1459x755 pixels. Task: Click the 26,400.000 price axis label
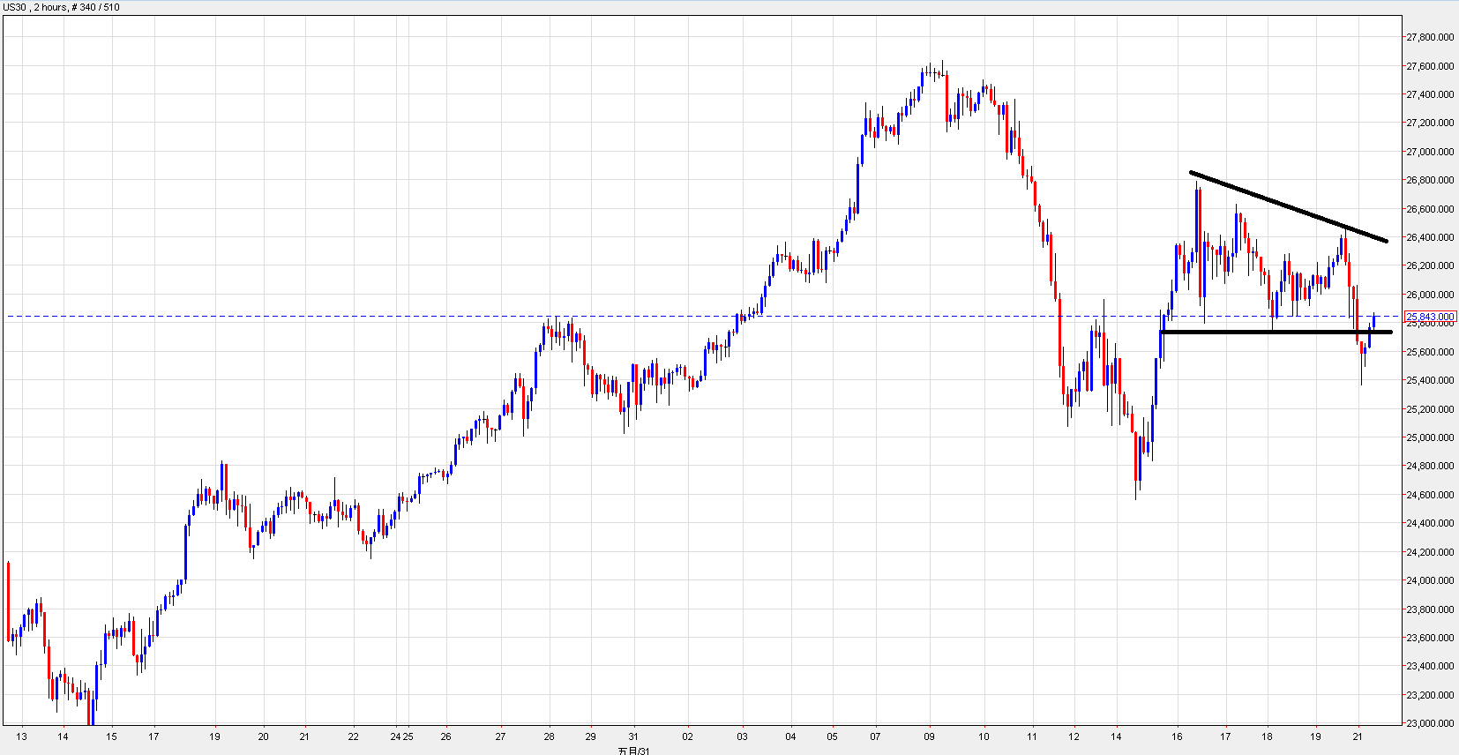coord(1430,237)
